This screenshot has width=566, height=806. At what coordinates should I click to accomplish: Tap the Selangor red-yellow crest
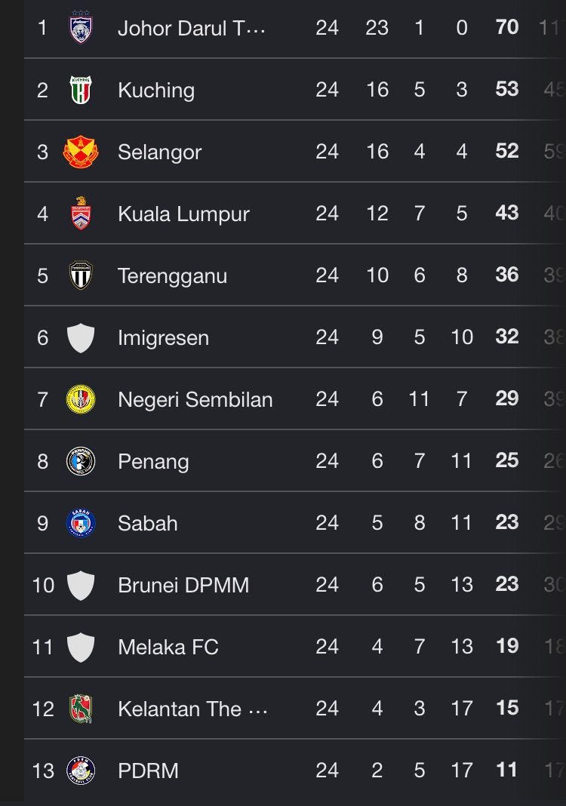pyautogui.click(x=81, y=152)
